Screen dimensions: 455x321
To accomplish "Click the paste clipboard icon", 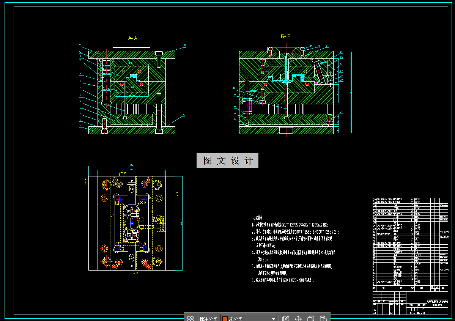I will (x=323, y=318).
